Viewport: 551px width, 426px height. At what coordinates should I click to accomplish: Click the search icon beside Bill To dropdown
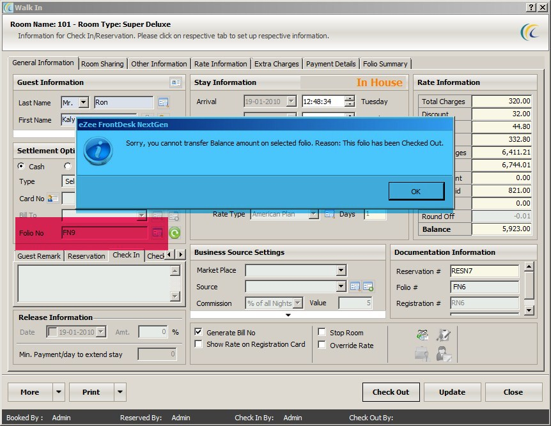coord(157,215)
